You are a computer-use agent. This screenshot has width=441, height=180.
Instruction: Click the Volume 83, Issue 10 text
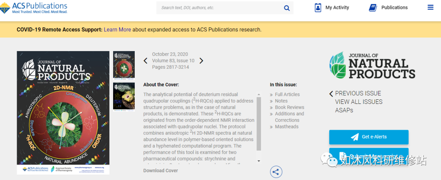[x=173, y=61]
